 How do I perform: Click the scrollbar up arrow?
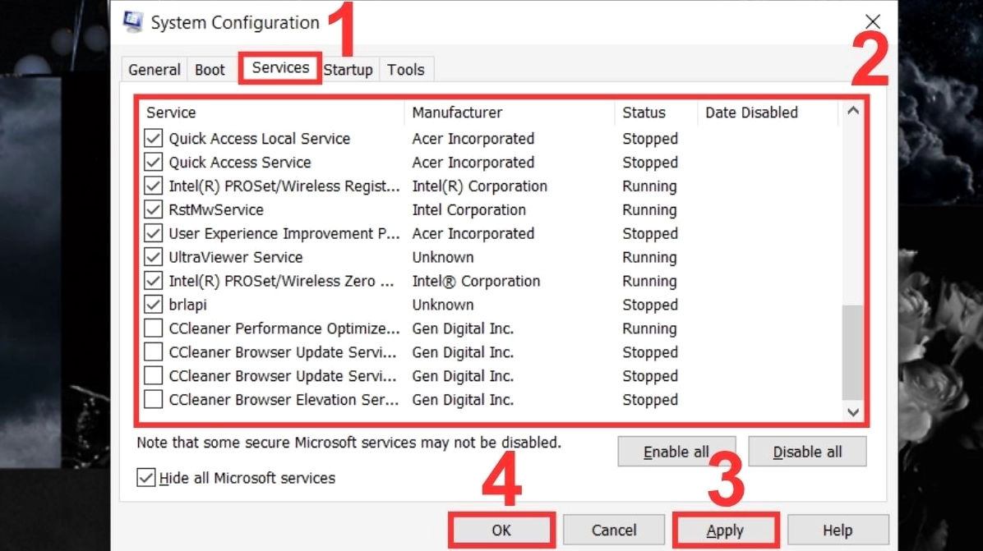click(853, 111)
